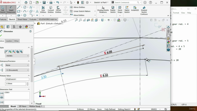The image size is (197, 111).
Task: Click the Print icon in top toolbar
Action: pos(51,2)
